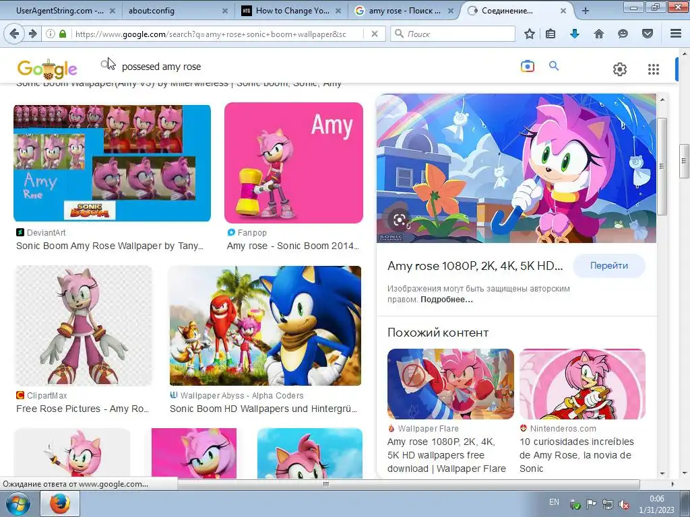Screen dimensions: 690x517
Task: Open Free Rose Pictures - Amy Ro... link
Action: 82,409
